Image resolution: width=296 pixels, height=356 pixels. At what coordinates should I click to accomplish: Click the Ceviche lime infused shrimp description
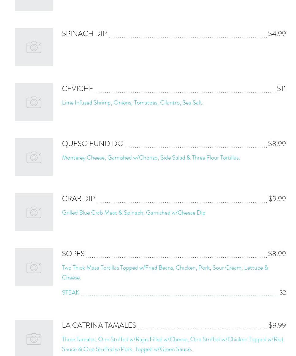coord(133,103)
